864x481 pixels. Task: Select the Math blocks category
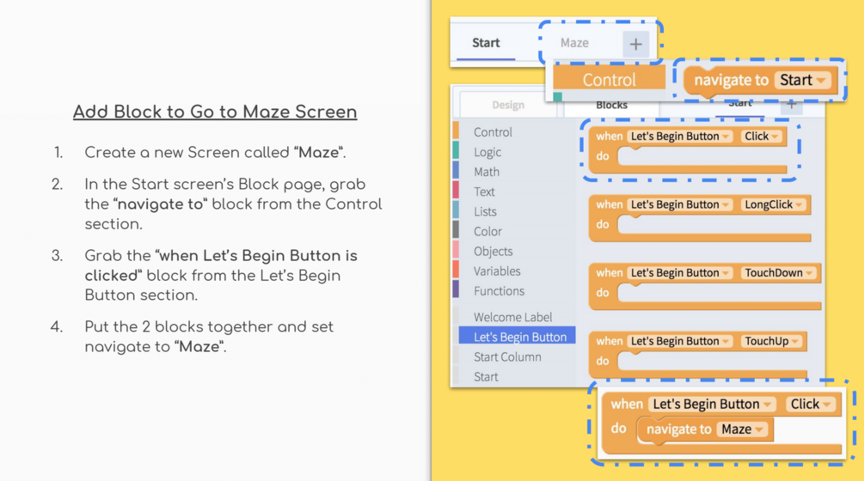point(487,172)
